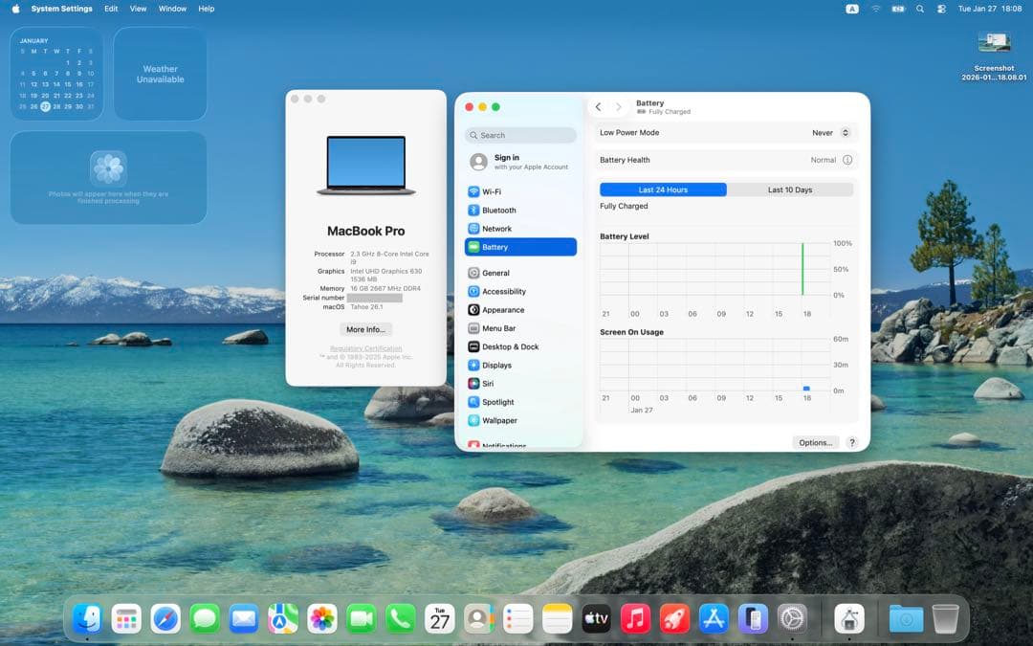
Task: Open the Options dropdown in Battery pane
Action: coord(815,442)
